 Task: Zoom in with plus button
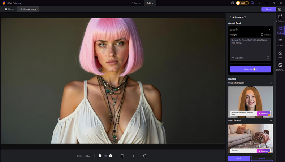coord(111,156)
